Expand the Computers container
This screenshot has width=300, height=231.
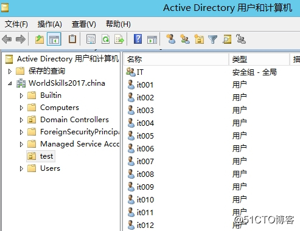point(21,108)
